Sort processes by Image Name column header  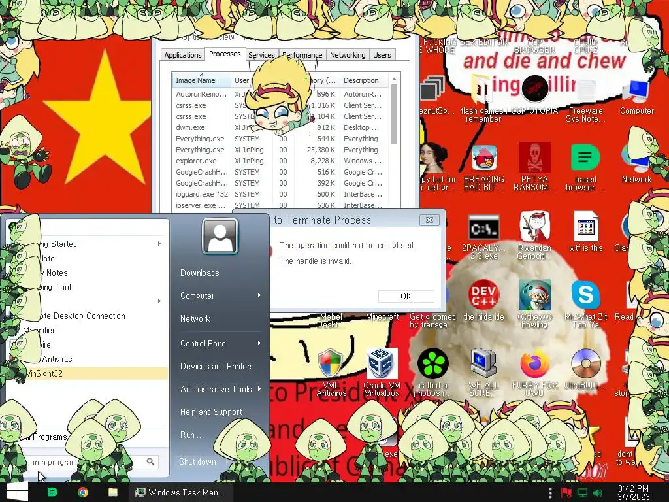click(201, 80)
